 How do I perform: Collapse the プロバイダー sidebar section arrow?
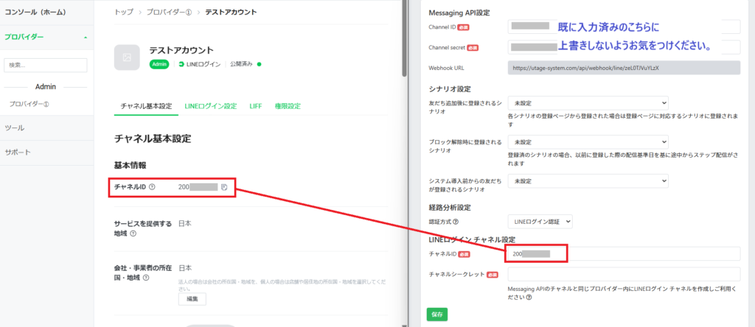(x=85, y=36)
